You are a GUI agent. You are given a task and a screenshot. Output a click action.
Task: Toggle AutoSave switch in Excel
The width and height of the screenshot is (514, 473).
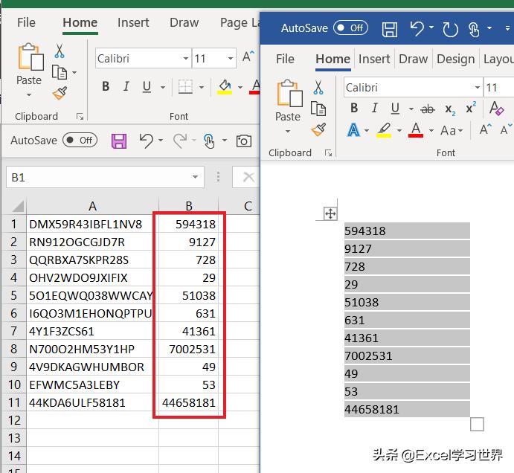coord(80,141)
